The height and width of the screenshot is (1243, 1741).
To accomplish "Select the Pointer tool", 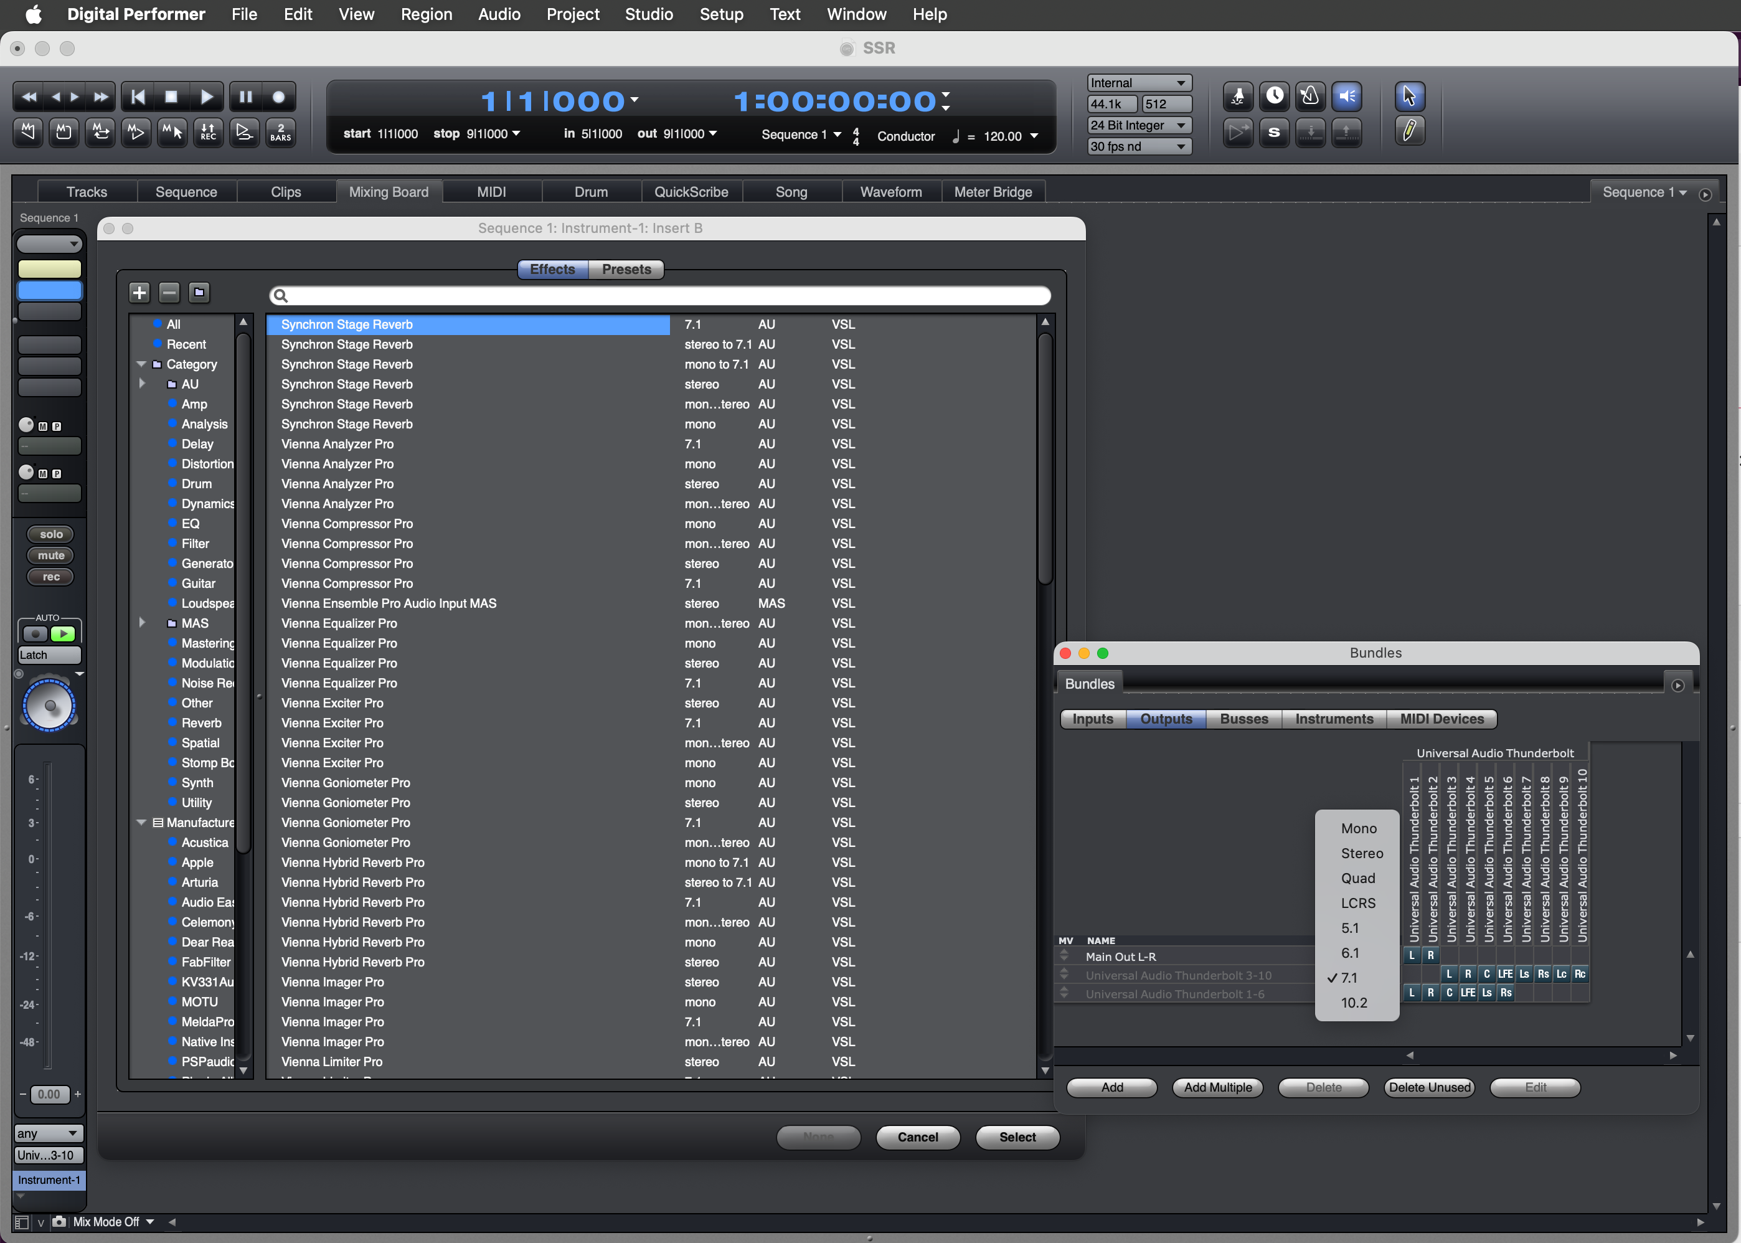I will coord(1410,97).
